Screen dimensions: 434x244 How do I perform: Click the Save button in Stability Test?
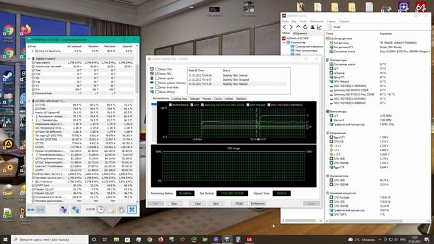pyautogui.click(x=216, y=203)
